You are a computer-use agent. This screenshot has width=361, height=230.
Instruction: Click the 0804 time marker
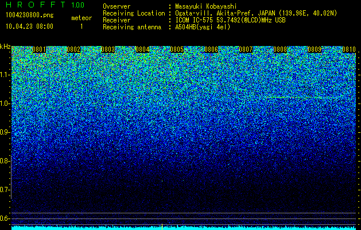pyautogui.click(x=142, y=49)
